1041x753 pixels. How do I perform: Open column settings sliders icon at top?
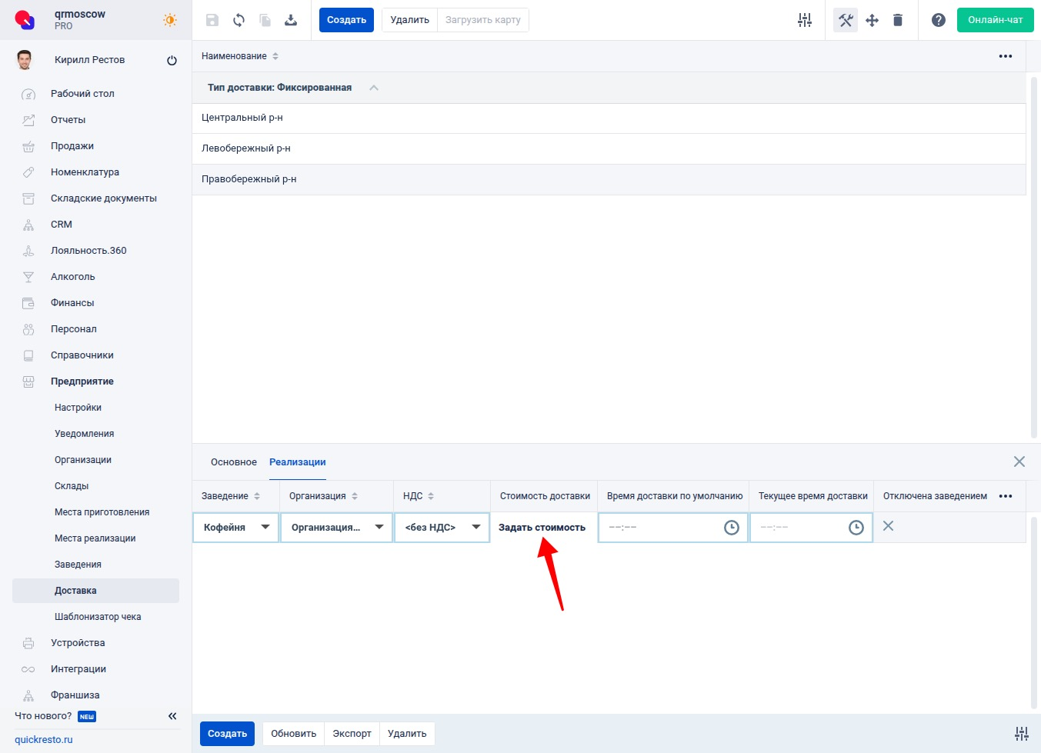point(805,20)
